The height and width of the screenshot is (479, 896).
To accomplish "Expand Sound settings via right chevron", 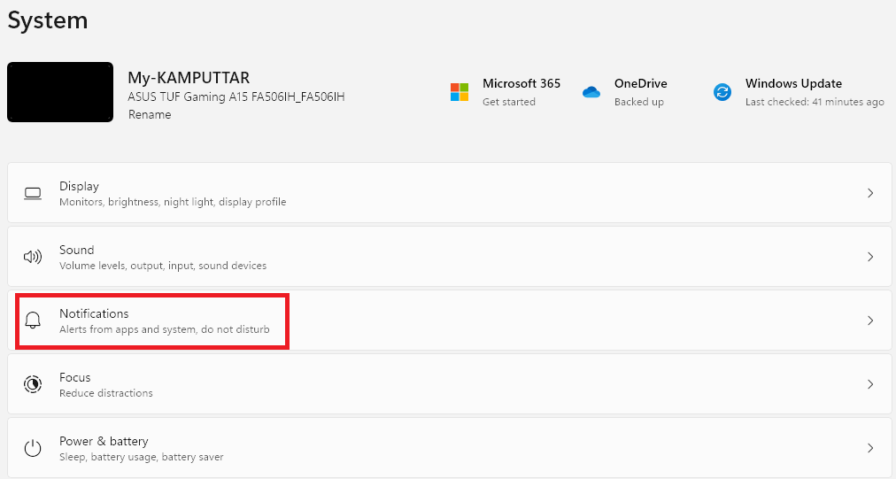I will 870,257.
